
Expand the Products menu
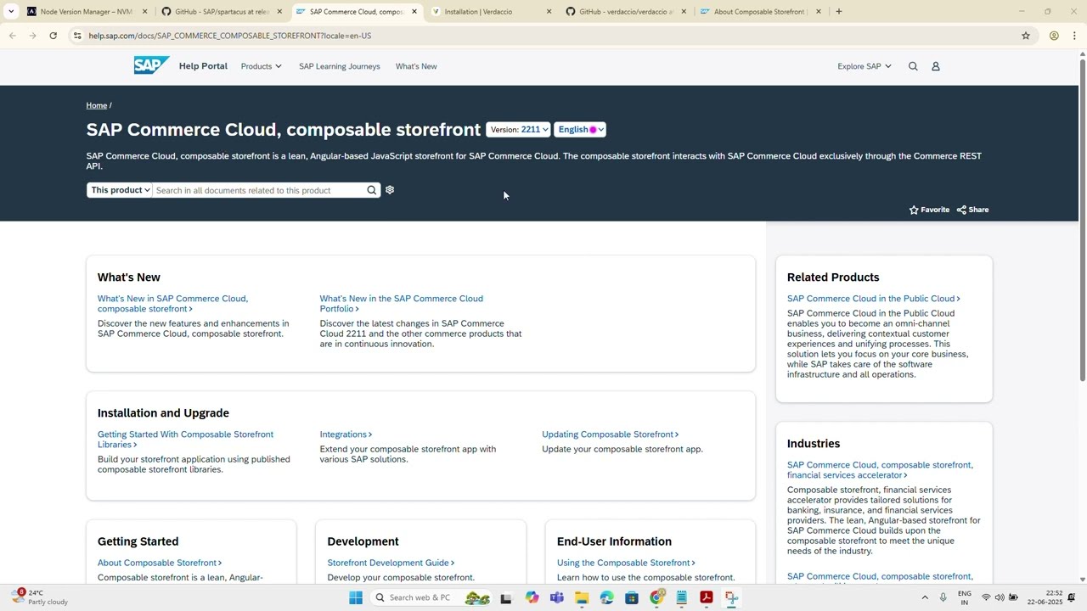click(x=261, y=66)
